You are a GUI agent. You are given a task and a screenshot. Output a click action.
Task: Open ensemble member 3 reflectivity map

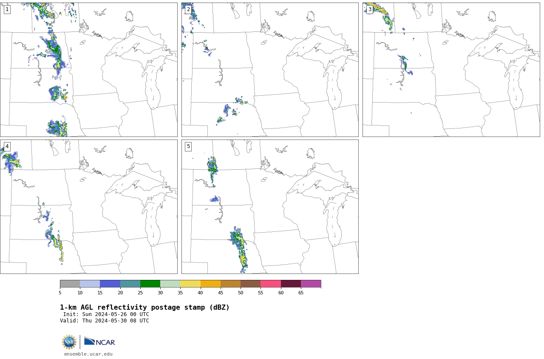451,70
